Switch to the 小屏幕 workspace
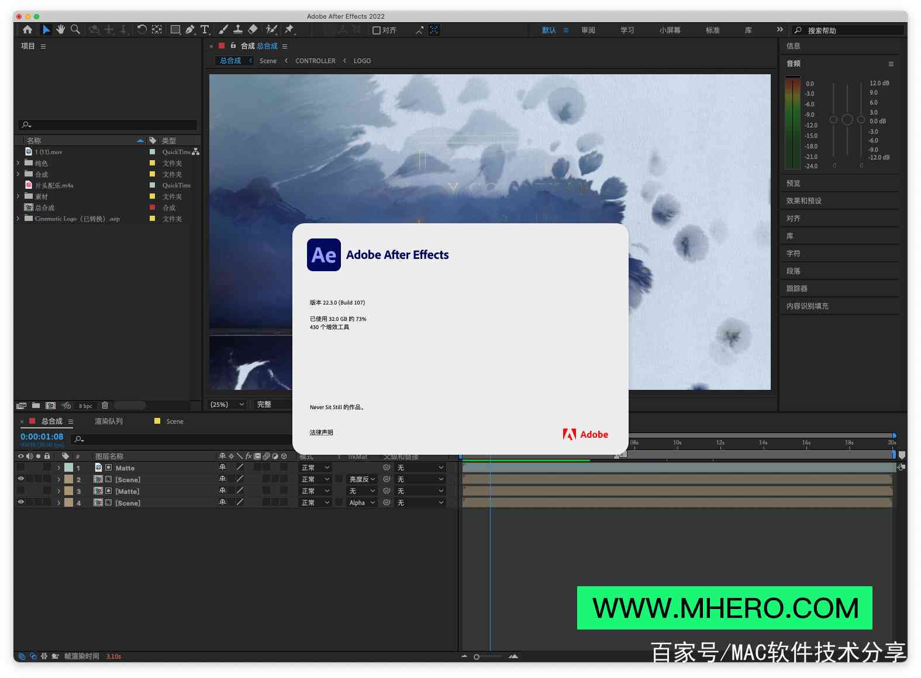Screen dimensions: 921x678 [x=670, y=30]
